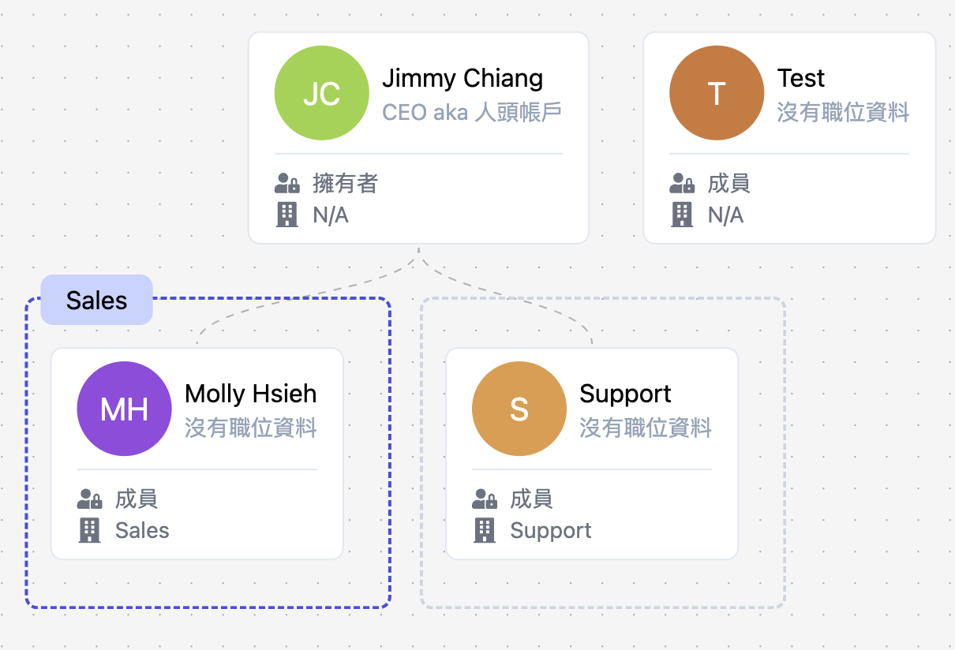This screenshot has width=955, height=650.
Task: Click building icon next to Support department
Action: 484,530
